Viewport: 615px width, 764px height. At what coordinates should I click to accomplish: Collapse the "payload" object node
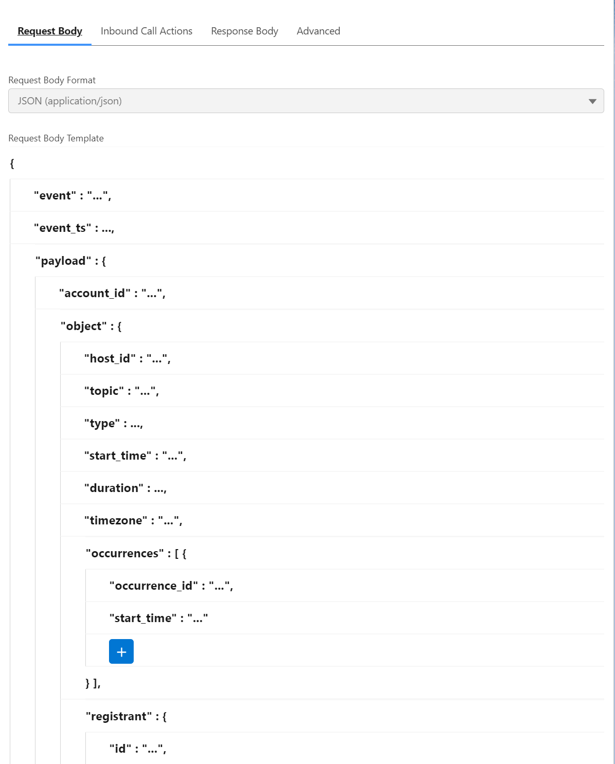[x=70, y=261]
